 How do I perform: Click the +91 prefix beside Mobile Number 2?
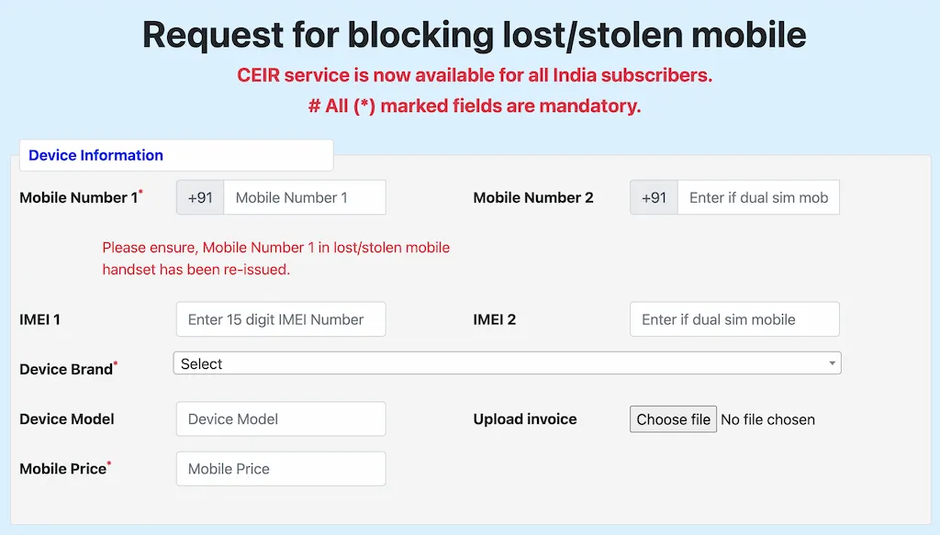(x=654, y=197)
